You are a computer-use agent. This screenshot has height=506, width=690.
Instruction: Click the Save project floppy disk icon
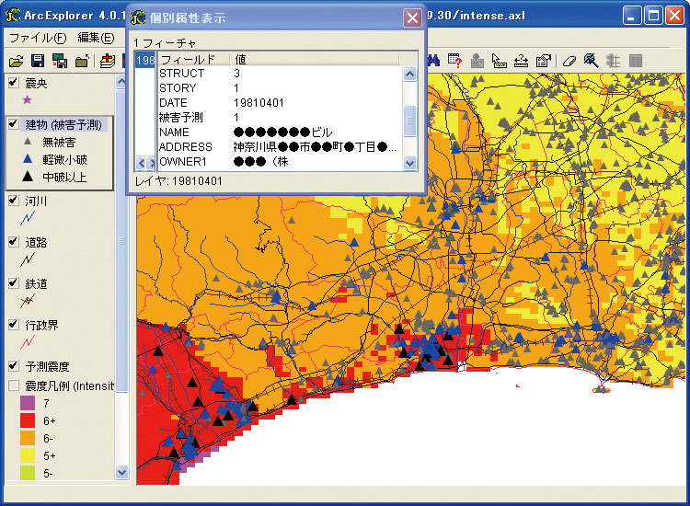pyautogui.click(x=38, y=61)
